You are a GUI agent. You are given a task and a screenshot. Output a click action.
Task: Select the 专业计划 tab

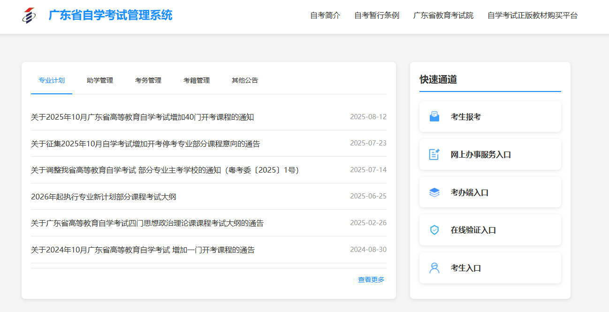click(52, 80)
